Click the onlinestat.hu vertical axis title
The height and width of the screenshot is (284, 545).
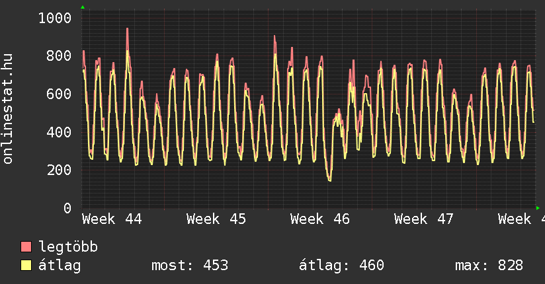(x=9, y=109)
